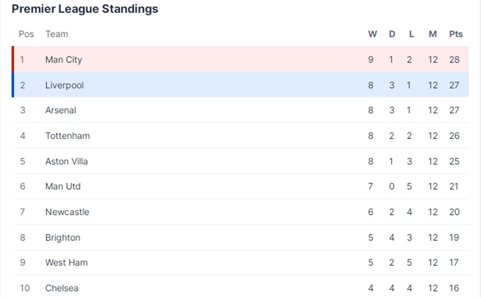
Task: Click the L losses column header
Action: (x=411, y=34)
